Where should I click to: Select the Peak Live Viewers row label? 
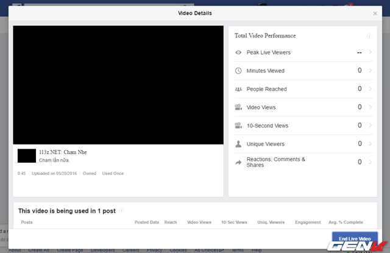click(x=268, y=52)
